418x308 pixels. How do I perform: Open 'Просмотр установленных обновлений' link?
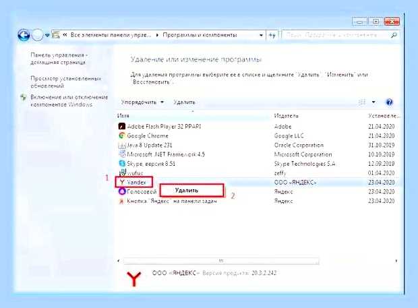point(65,82)
